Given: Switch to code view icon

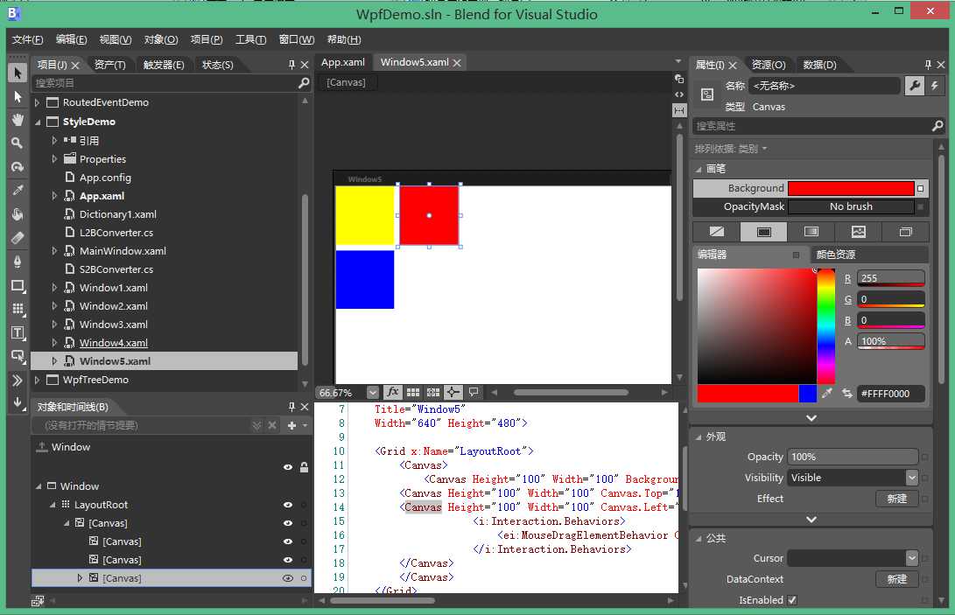Looking at the screenshot, I should tap(679, 94).
